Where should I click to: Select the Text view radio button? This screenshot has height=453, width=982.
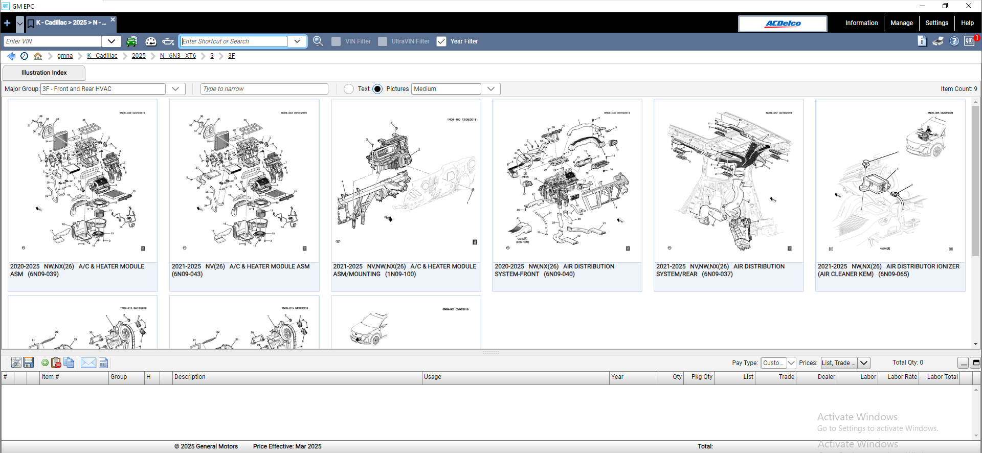[x=349, y=89]
